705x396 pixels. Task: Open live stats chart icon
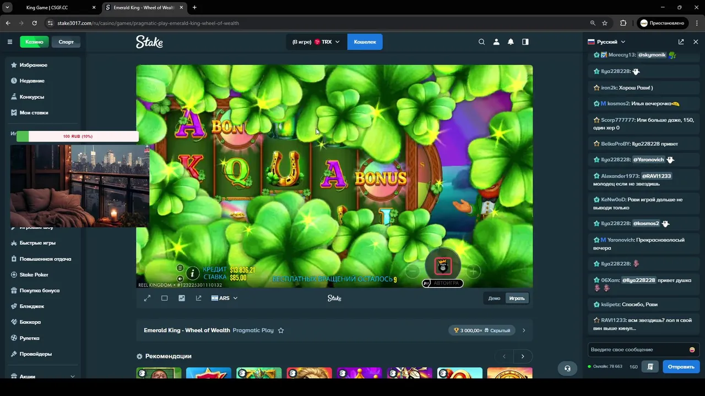182,298
